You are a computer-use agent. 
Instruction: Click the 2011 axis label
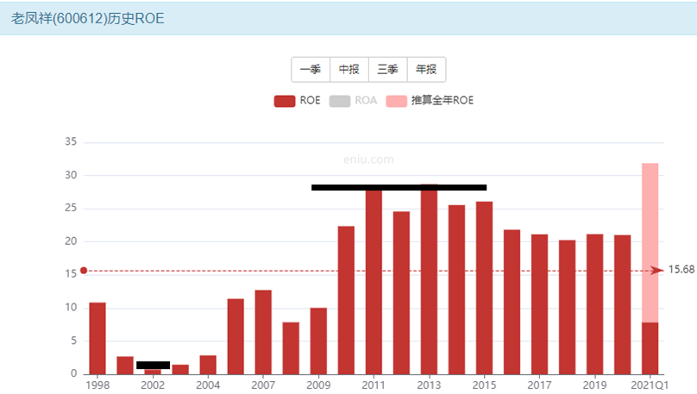click(x=374, y=385)
